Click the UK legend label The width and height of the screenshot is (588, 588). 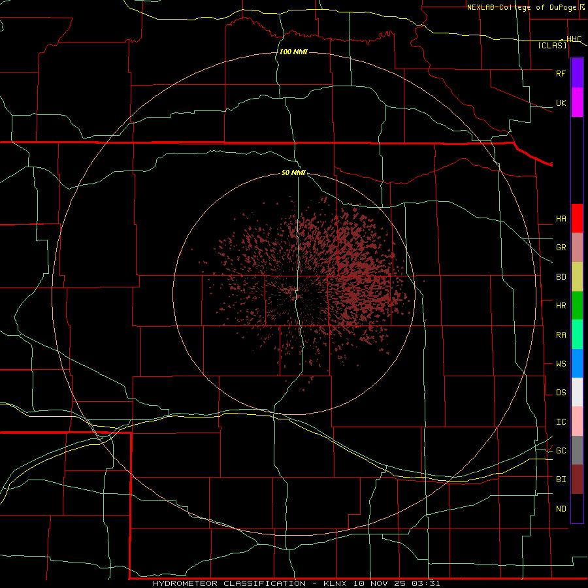[x=561, y=103]
